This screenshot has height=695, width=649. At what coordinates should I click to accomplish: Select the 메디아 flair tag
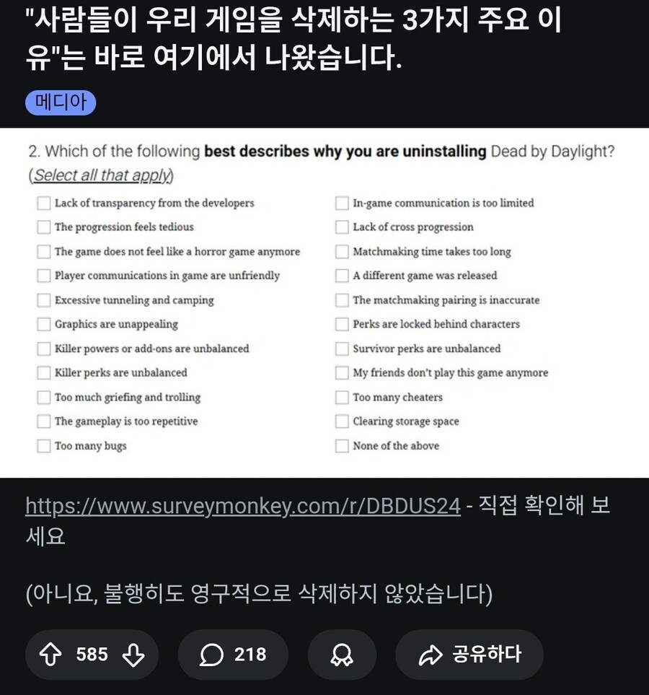coord(61,102)
